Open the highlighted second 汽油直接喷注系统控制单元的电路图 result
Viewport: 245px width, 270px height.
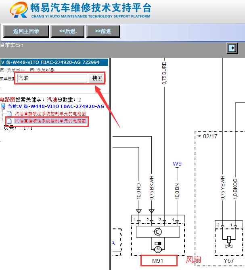pos(50,121)
